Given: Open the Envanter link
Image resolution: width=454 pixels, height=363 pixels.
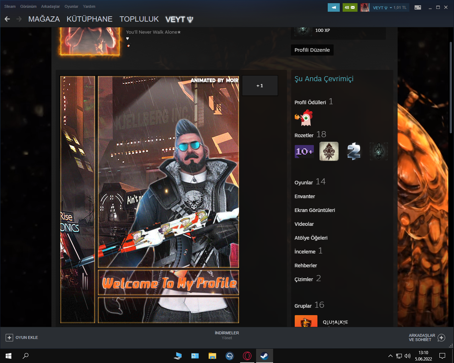Looking at the screenshot, I should 305,196.
